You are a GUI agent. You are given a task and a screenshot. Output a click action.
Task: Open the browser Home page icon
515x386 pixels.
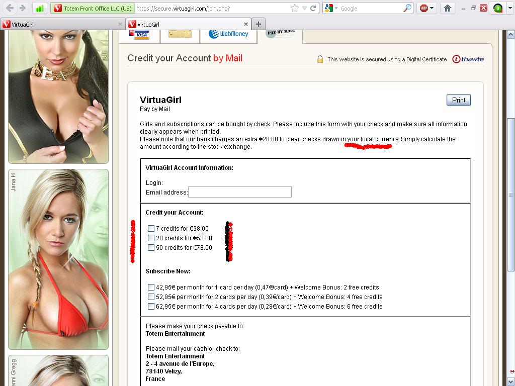click(447, 8)
